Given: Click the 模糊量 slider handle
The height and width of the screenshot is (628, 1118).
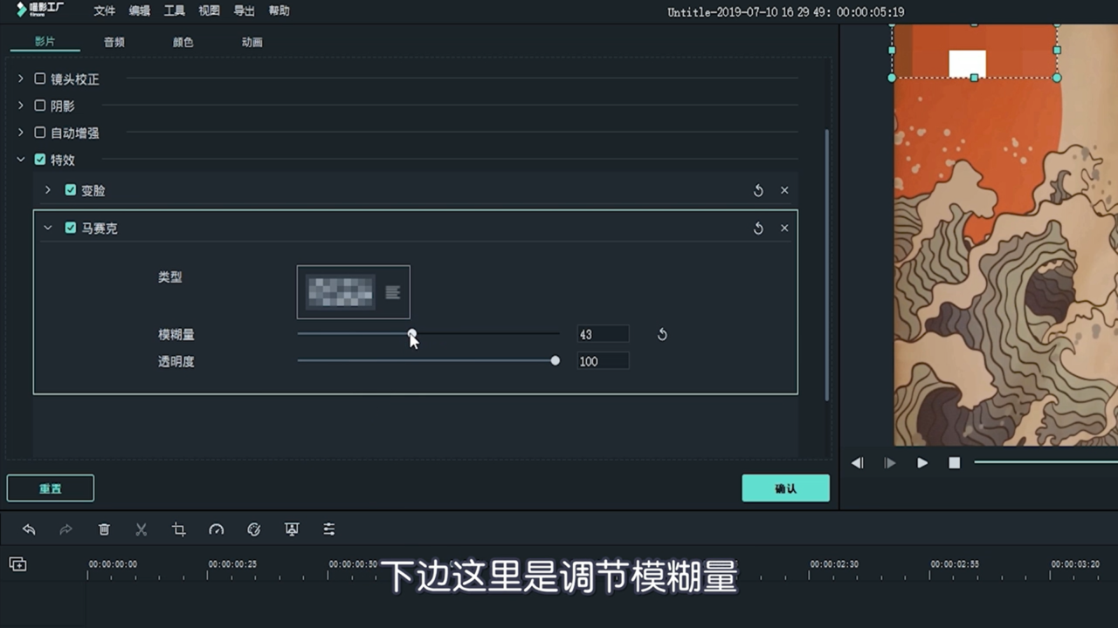Looking at the screenshot, I should point(412,333).
